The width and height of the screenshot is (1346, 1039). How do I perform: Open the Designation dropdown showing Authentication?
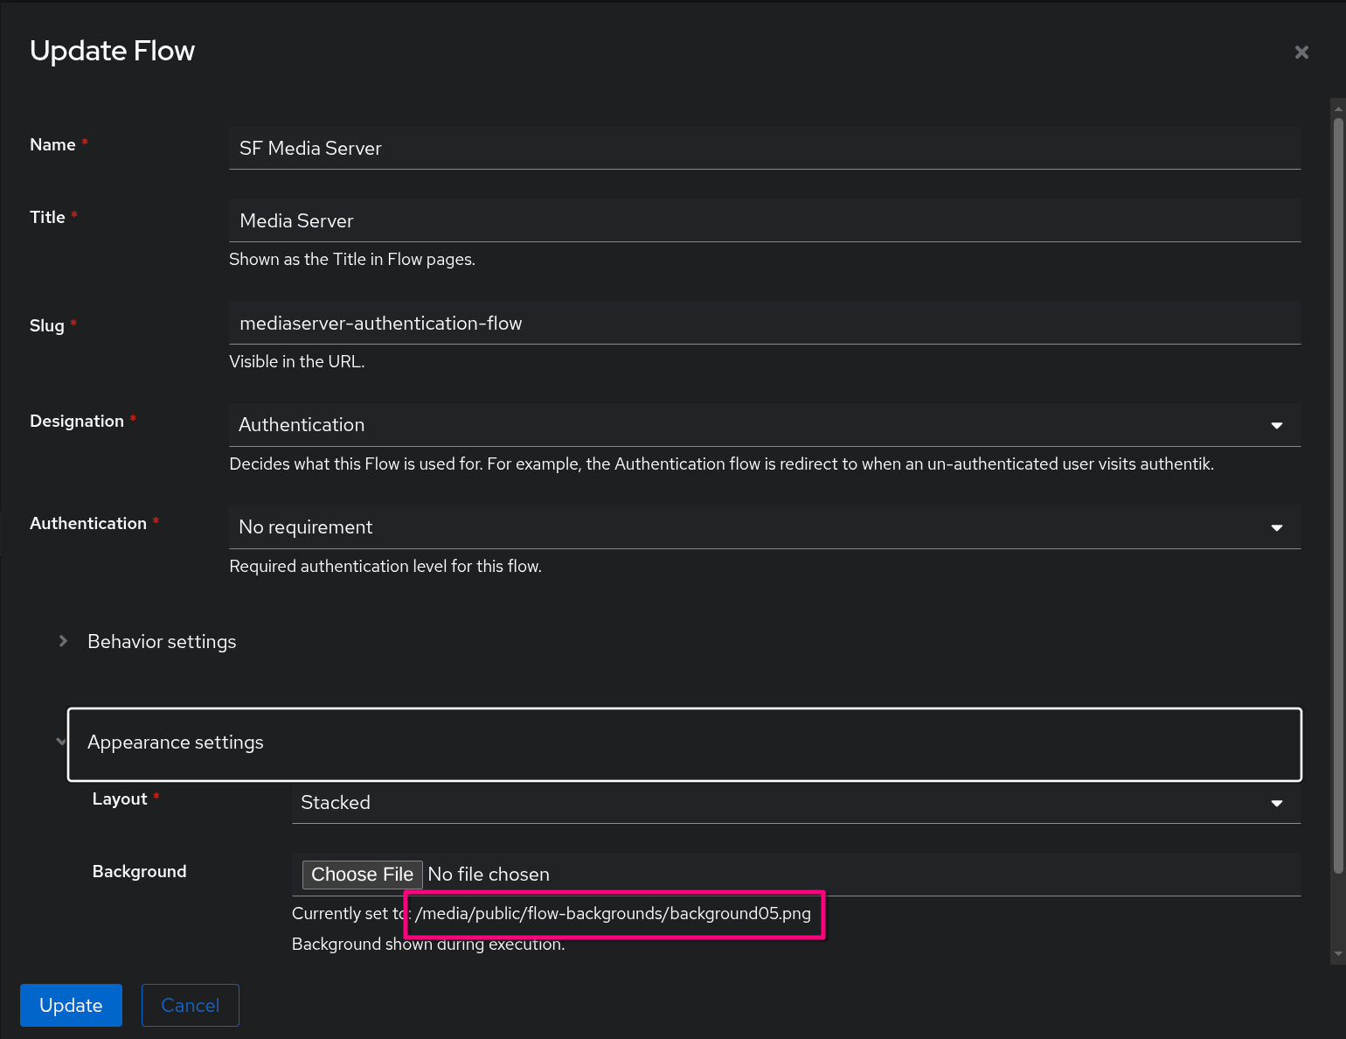[x=760, y=425]
